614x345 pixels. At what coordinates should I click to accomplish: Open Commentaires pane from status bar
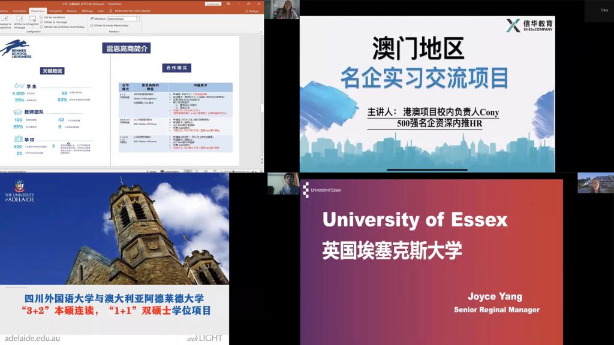[171, 171]
